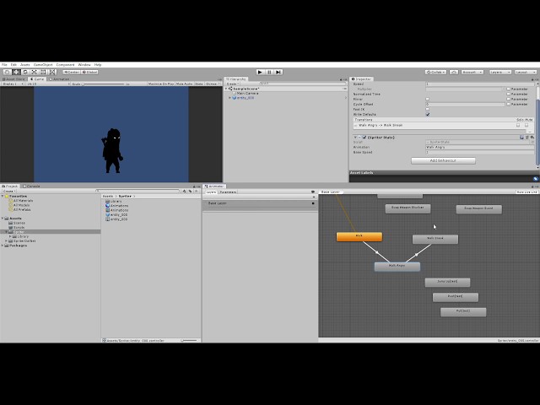
Task: Adjust the Project icon size slider
Action: 190,340
